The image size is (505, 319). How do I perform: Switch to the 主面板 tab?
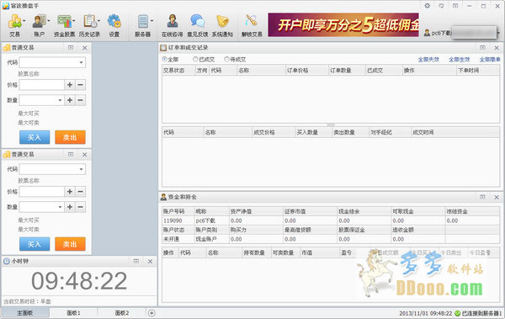pyautogui.click(x=25, y=312)
